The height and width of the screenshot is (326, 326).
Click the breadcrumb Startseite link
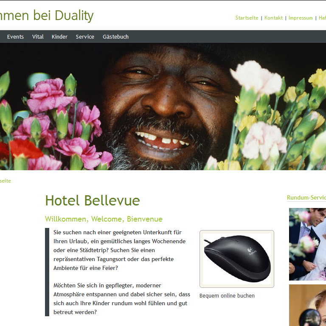(6, 181)
